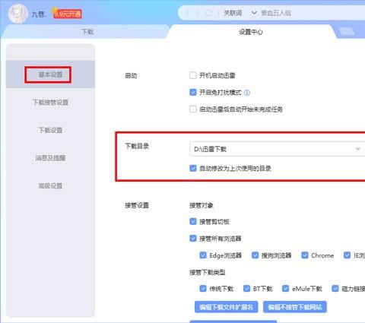Click the 编辑不接管下载网站 button

click(295, 307)
